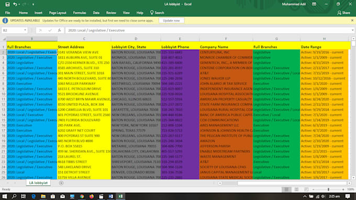Open the Help ribbon tab
The width and height of the screenshot is (356, 200).
[x=140, y=13]
